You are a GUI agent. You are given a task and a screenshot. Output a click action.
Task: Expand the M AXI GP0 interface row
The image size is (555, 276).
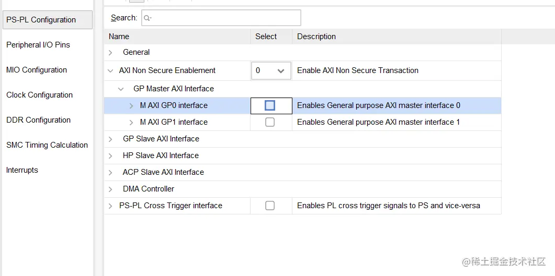pyautogui.click(x=131, y=105)
